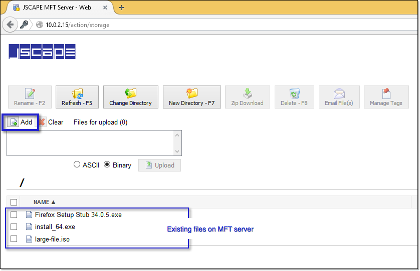This screenshot has width=420, height=271.
Task: Click Add to choose files for upload
Action: 21,122
